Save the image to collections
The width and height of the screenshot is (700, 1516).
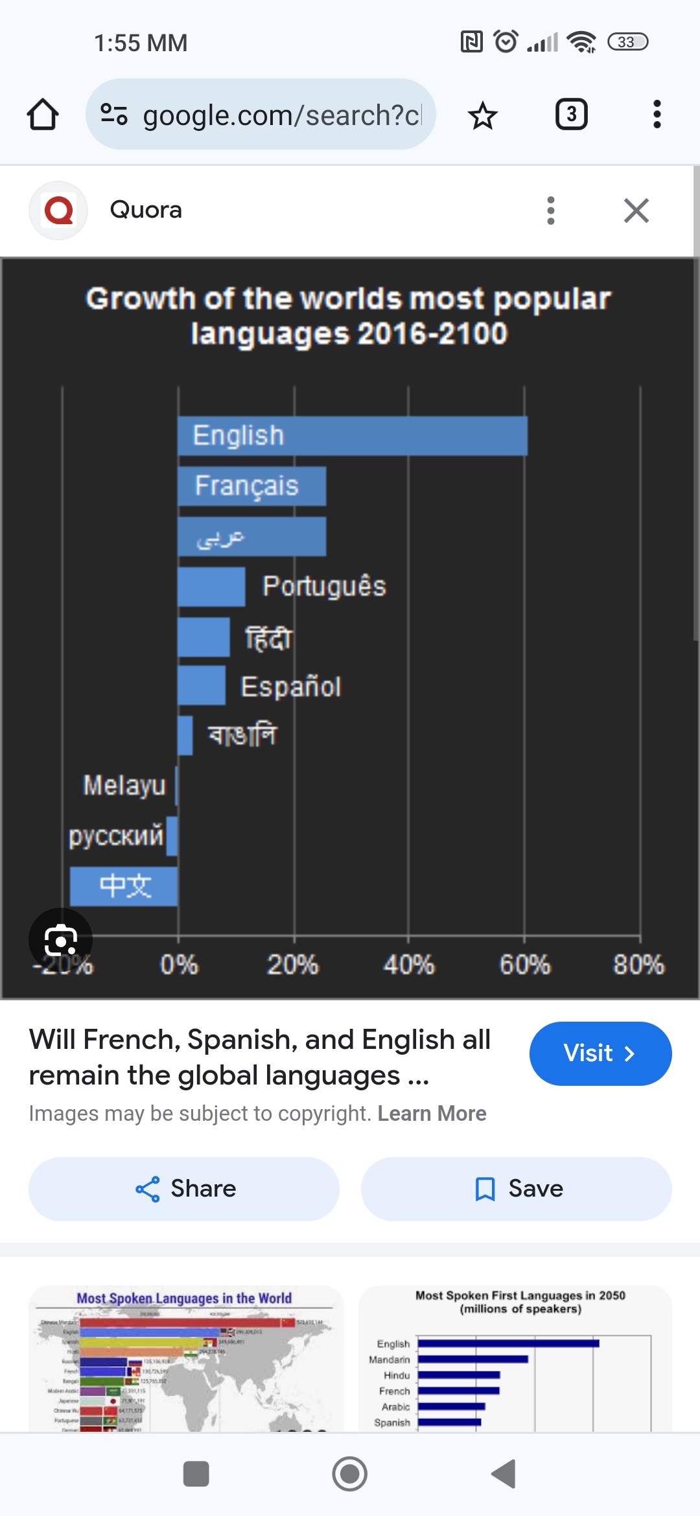(516, 1189)
